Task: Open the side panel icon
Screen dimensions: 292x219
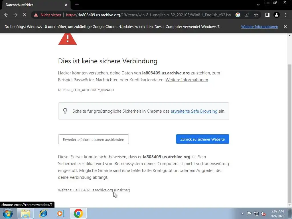Action: click(x=267, y=15)
